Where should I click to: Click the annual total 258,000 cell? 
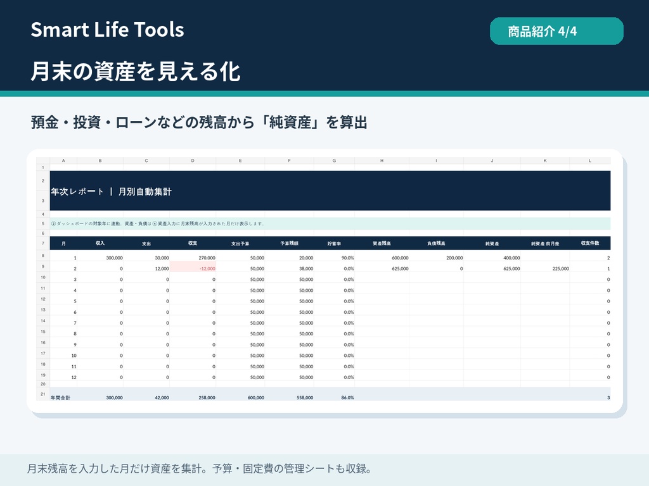click(193, 394)
